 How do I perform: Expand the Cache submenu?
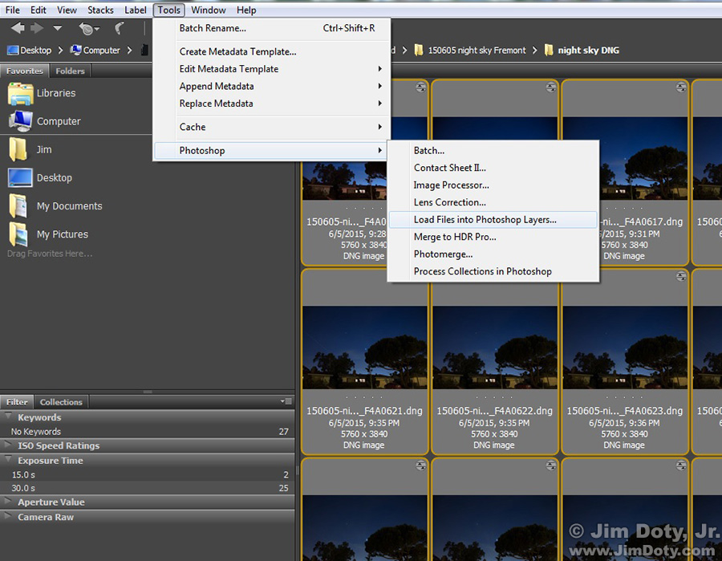point(272,127)
